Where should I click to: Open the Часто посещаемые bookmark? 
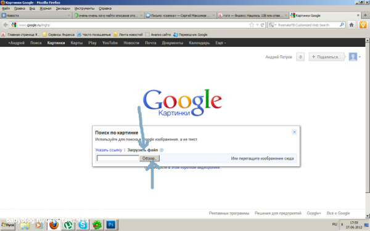point(94,34)
